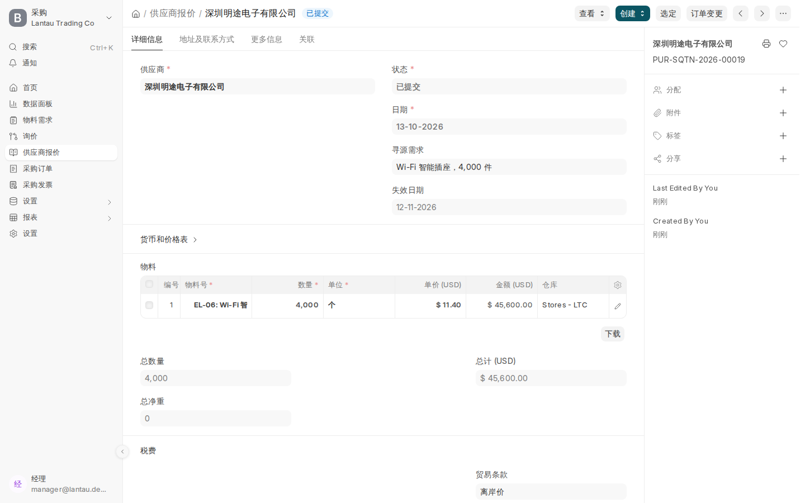This screenshot has width=805, height=503.
Task: Open 物料需求 in the sidebar
Action: 61,120
